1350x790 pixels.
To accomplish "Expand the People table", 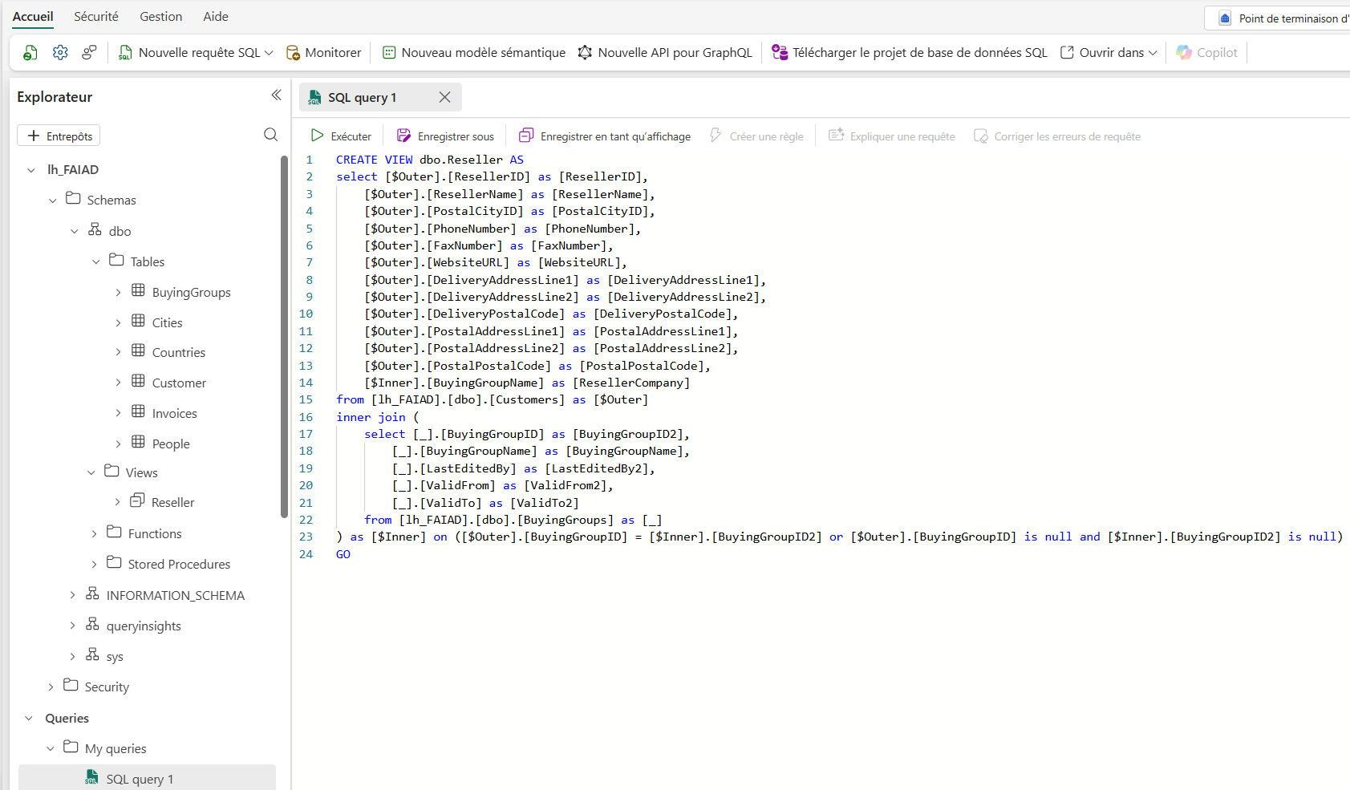I will [x=118, y=444].
